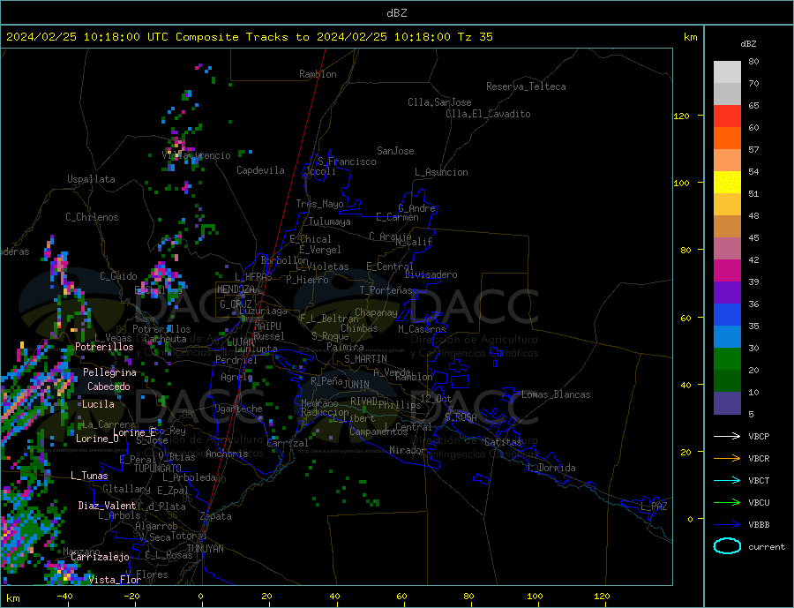Click the L_PAZ map label

click(655, 507)
